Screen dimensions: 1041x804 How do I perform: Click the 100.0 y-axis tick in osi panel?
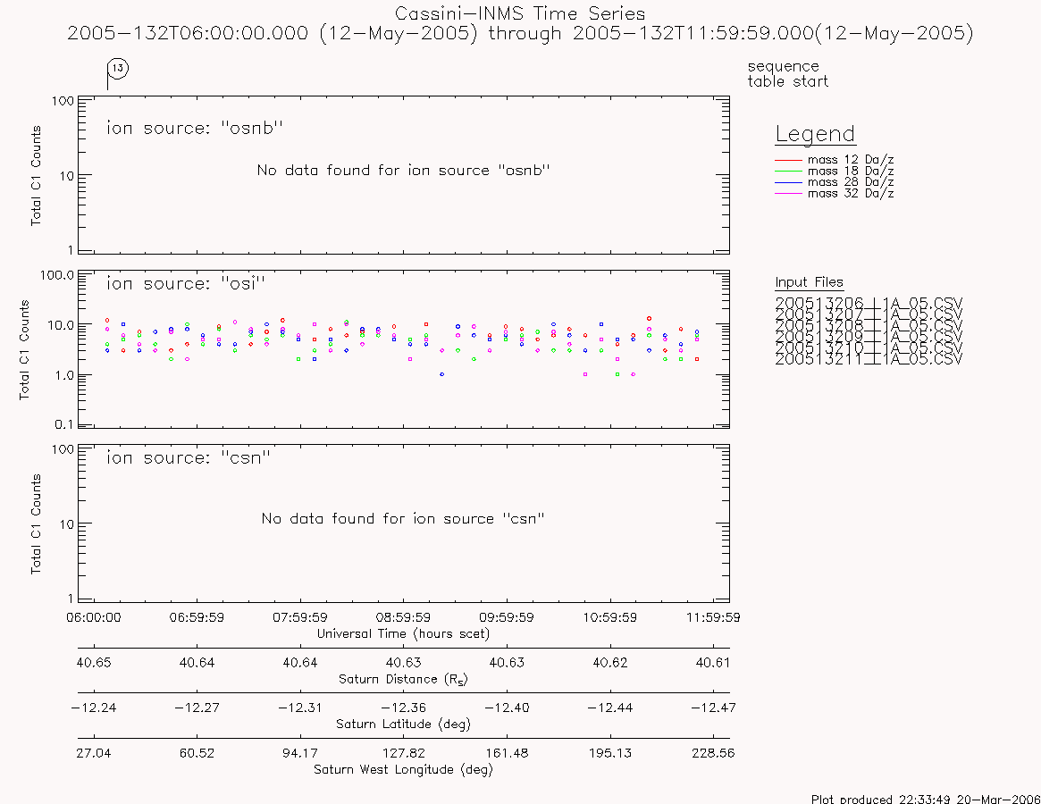pos(57,275)
